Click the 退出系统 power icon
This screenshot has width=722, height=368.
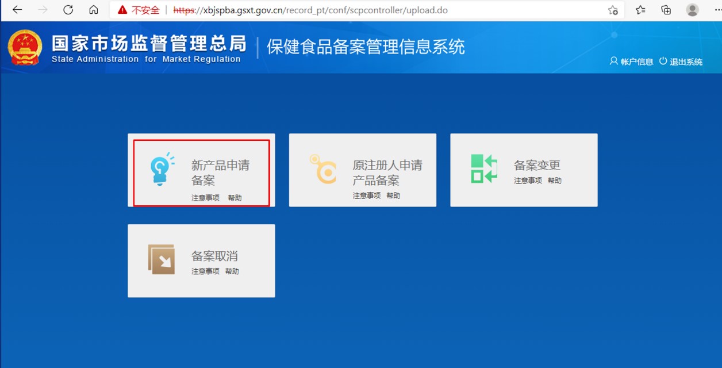click(664, 61)
